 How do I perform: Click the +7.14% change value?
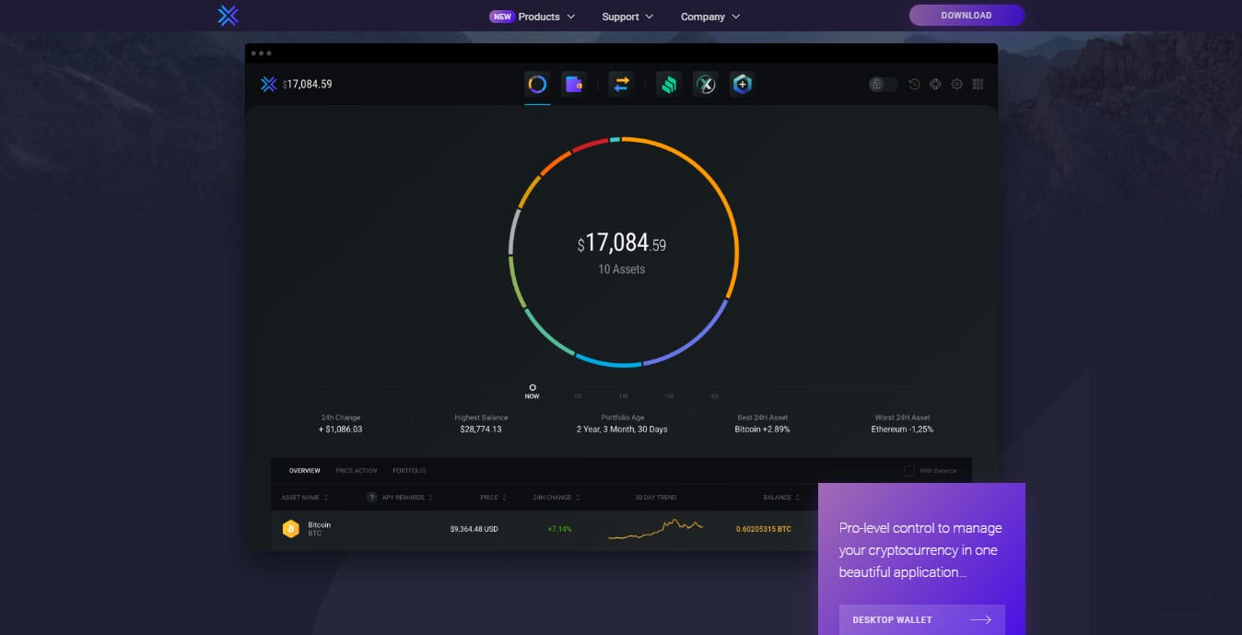tap(559, 529)
